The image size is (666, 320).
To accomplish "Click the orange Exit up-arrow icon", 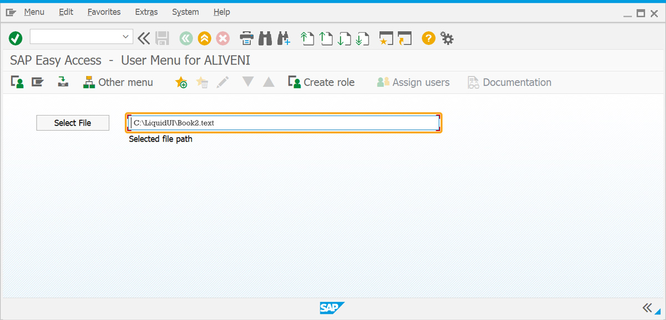I will pos(204,38).
